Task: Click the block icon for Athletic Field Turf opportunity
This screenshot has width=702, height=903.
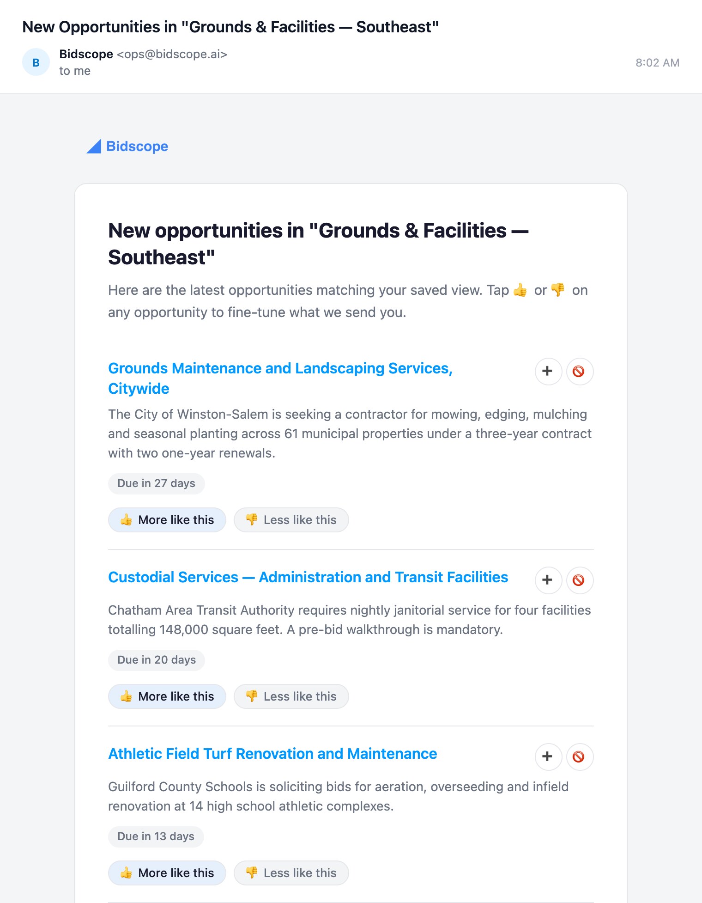Action: [x=580, y=757]
